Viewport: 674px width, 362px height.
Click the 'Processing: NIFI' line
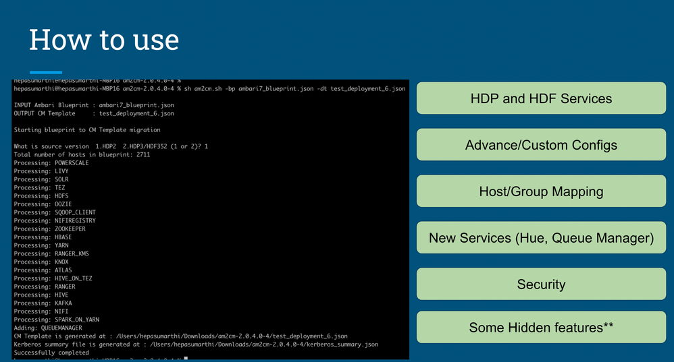[41, 311]
